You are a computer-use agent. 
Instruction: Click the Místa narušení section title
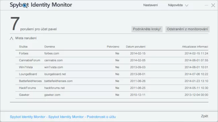(x=26, y=38)
